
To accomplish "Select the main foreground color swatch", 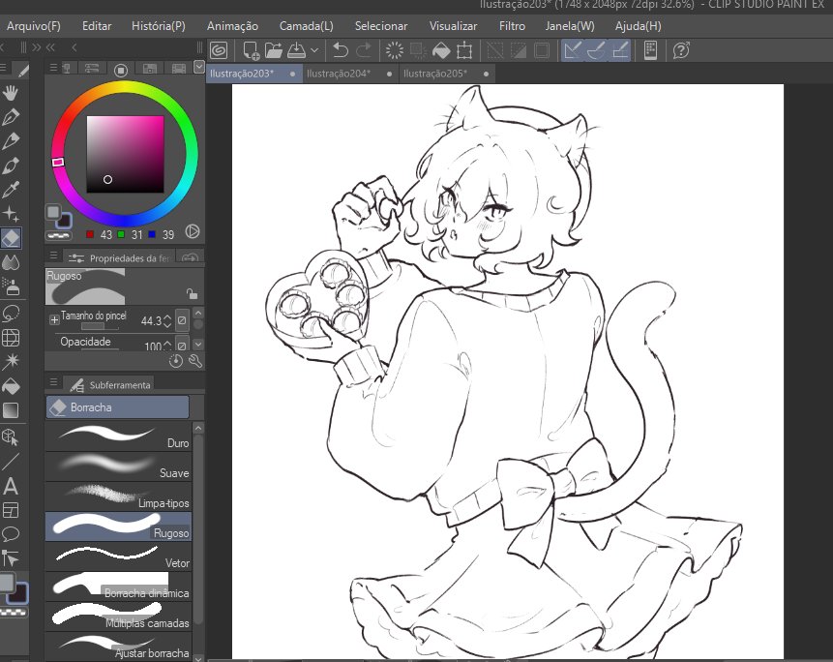I will (52, 213).
